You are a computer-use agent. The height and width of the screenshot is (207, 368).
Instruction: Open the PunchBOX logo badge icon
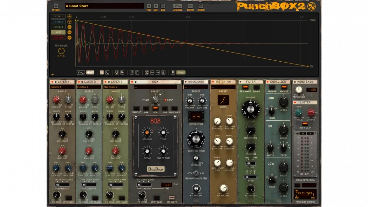[311, 6]
